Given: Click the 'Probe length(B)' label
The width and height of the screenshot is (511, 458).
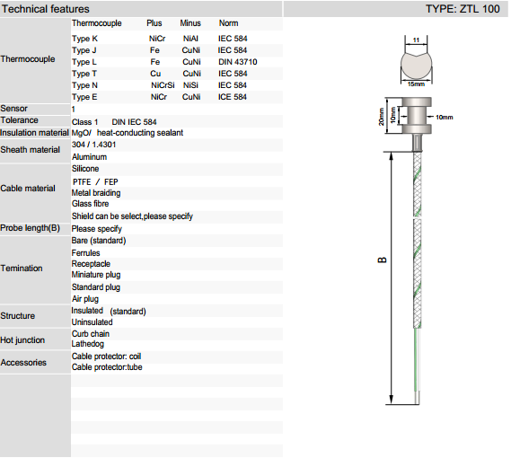Looking at the screenshot, I should 30,228.
